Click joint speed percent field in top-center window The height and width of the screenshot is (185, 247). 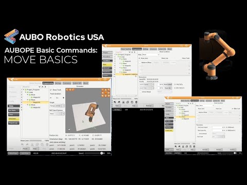point(160,84)
